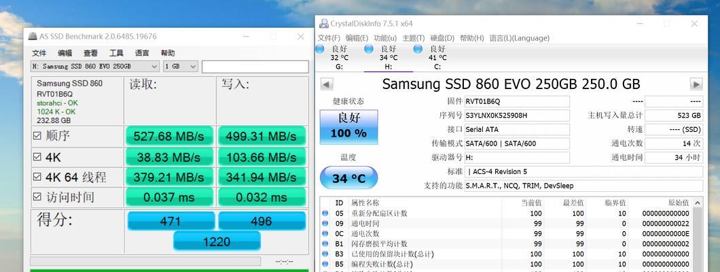The image size is (720, 272).
Task: Open the 语言 menu in AS SSD Benchmark
Action: [x=142, y=53]
